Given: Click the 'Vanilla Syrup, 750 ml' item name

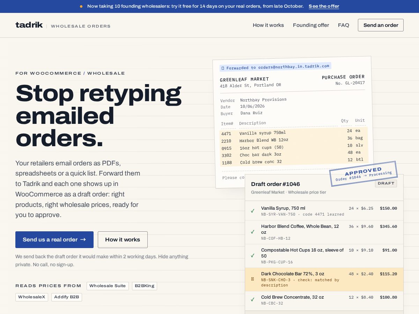Looking at the screenshot, I should pyautogui.click(x=283, y=208).
